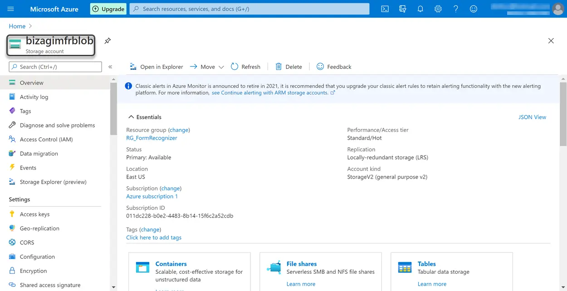Viewport: 567px width, 291px height.
Task: Click the Tags icon in the sidebar
Action: 12,111
